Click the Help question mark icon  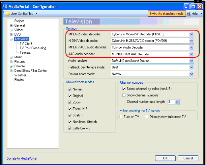point(189,14)
